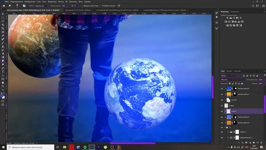The width and height of the screenshot is (266, 150).
Task: Select the Hand tool
Action: click(x=3, y=82)
